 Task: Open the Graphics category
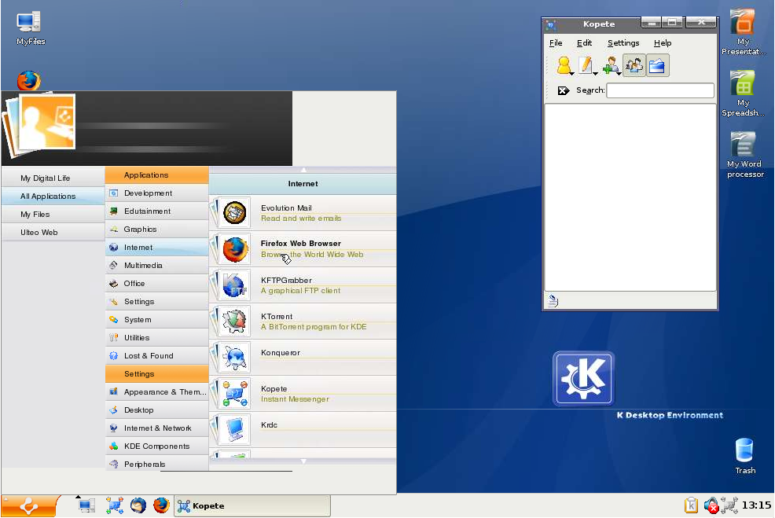(156, 230)
